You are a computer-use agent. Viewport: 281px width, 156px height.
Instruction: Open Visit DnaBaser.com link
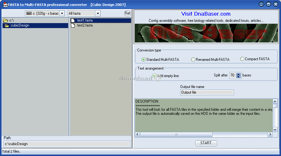point(206,14)
